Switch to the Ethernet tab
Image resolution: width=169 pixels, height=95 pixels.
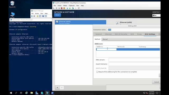(108, 34)
